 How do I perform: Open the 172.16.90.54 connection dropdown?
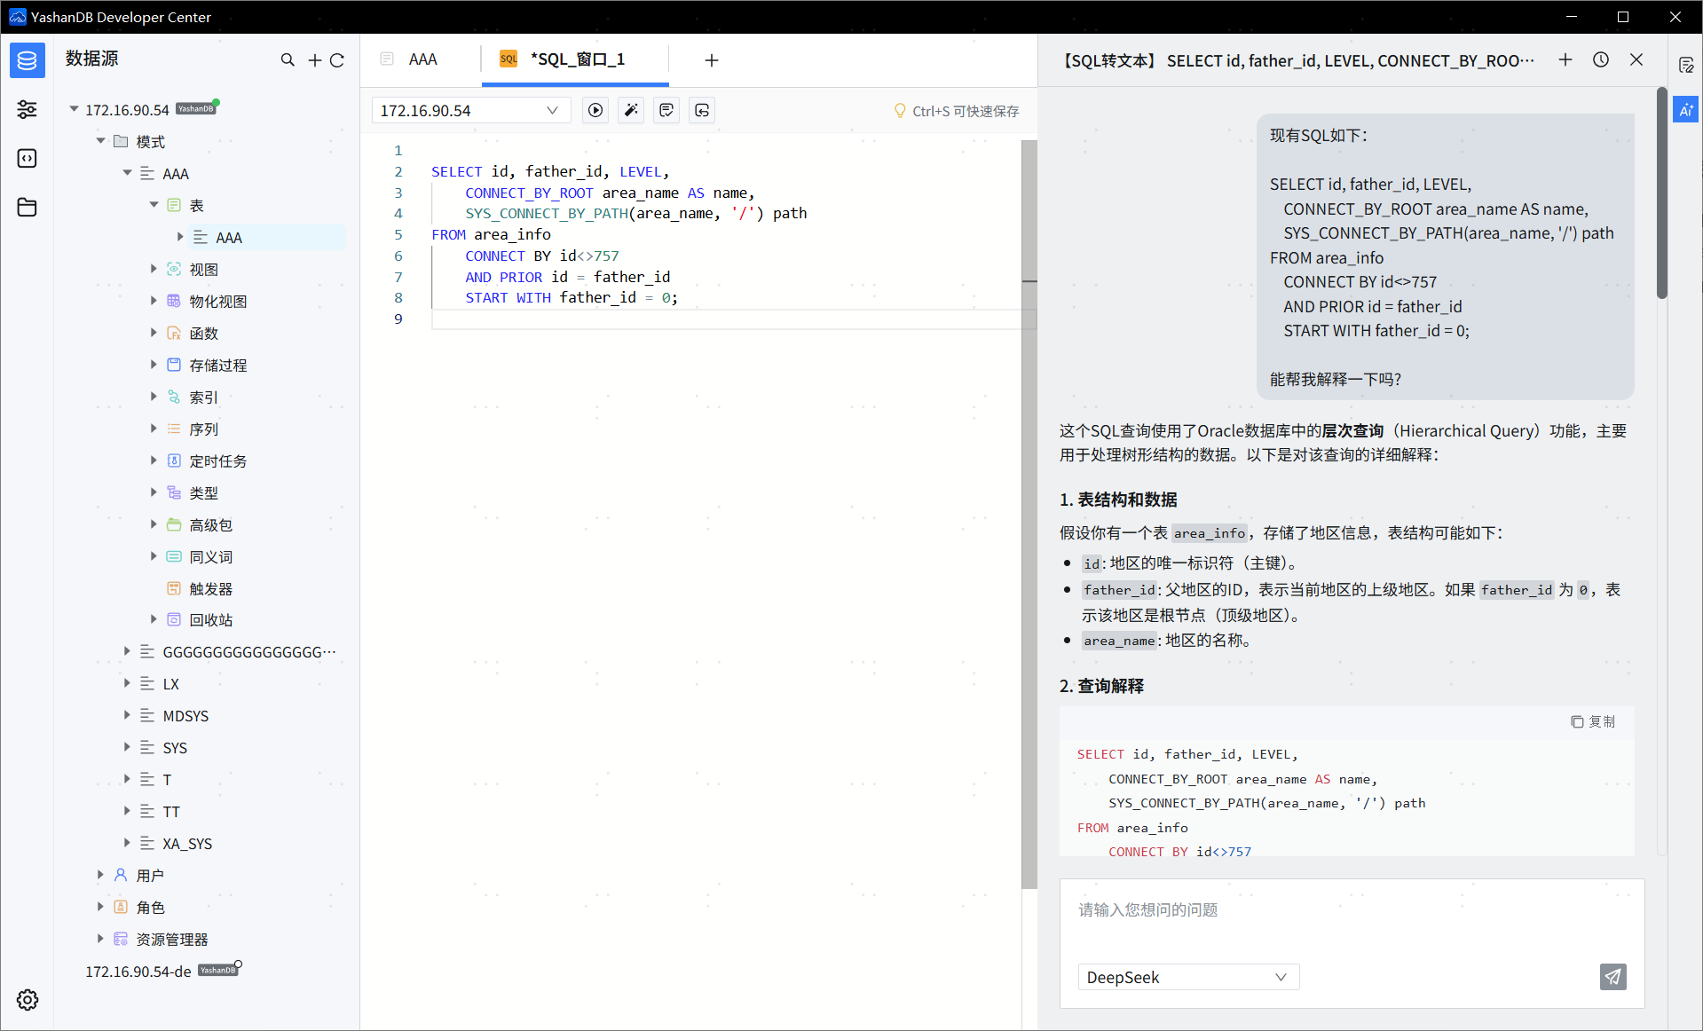pos(469,110)
